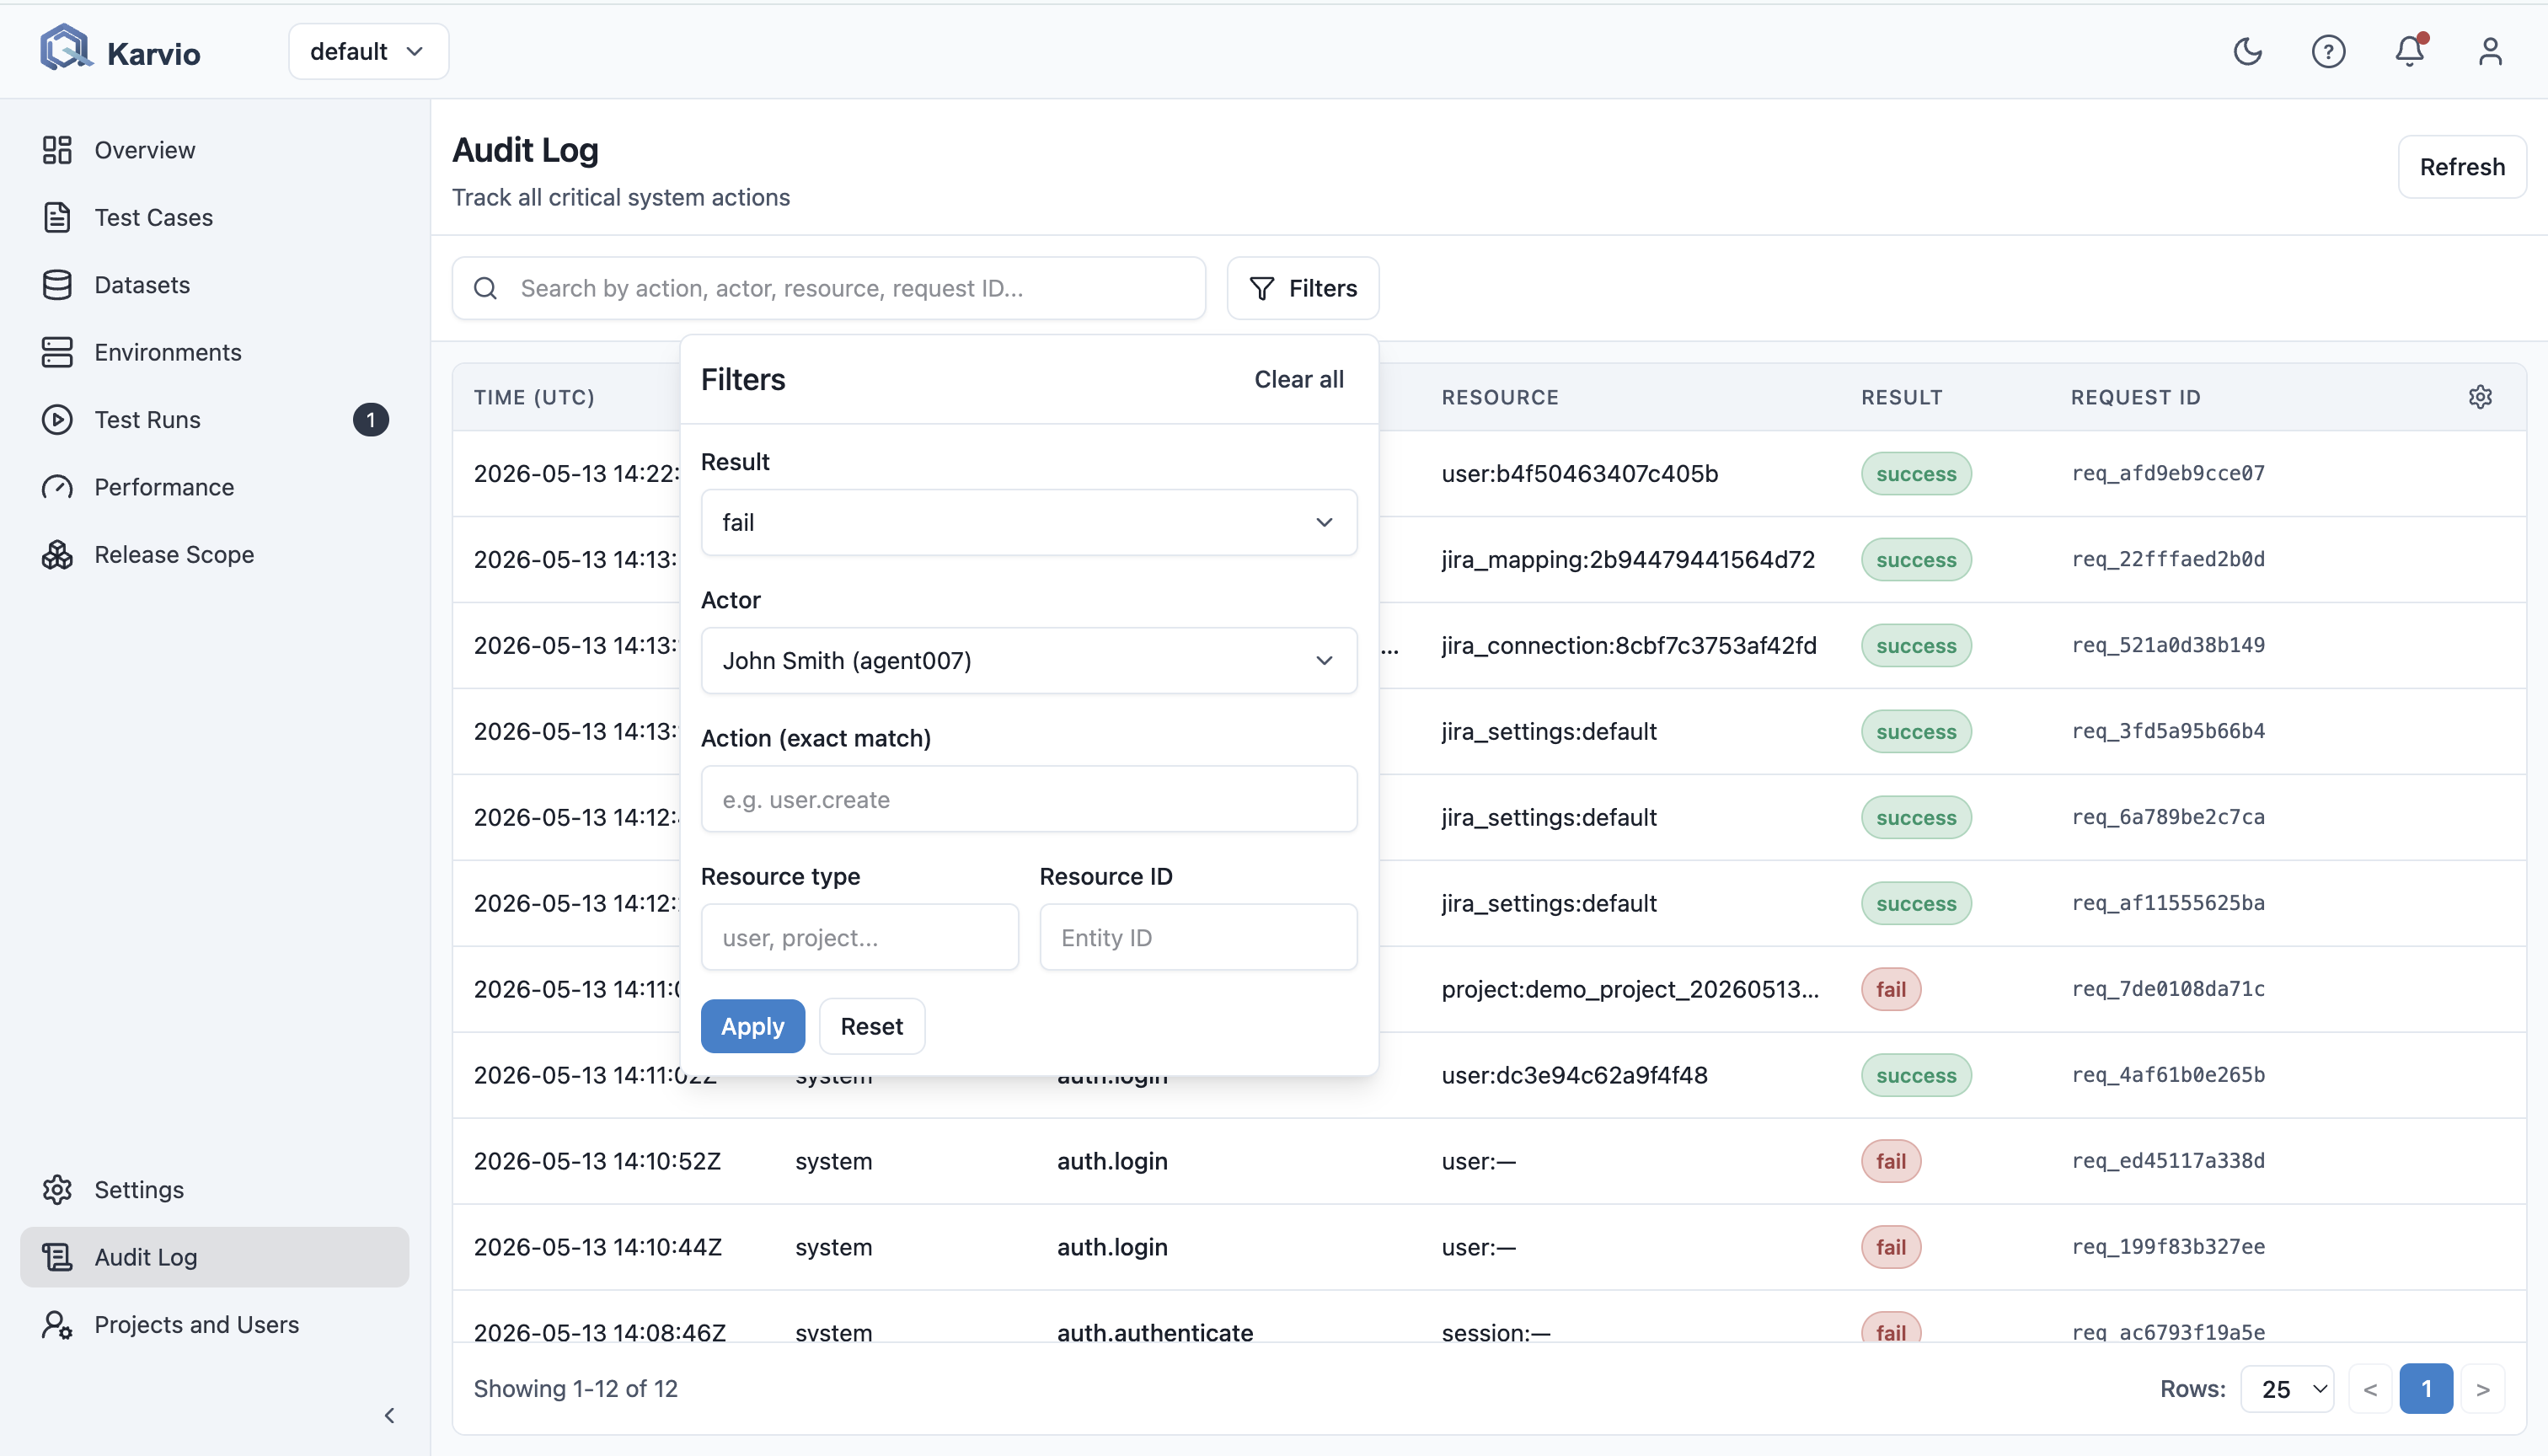Click the Test Runs badge showing 1
Image resolution: width=2548 pixels, height=1456 pixels.
370,420
